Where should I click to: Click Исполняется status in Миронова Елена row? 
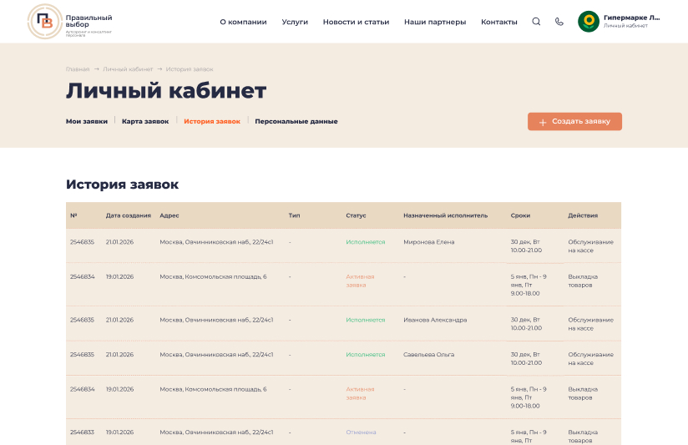point(365,242)
